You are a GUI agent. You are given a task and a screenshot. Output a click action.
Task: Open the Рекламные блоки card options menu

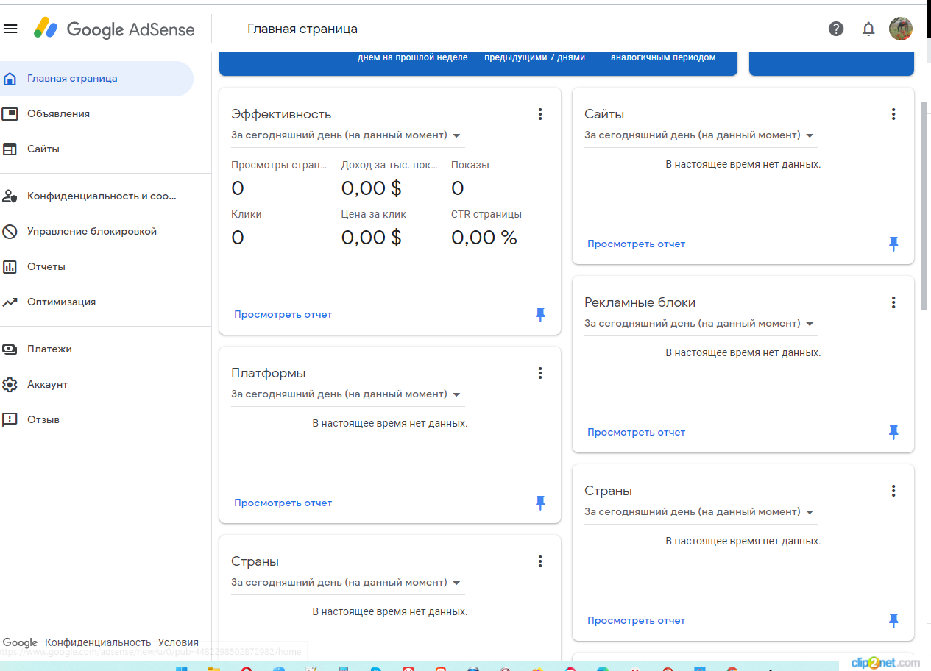[893, 302]
